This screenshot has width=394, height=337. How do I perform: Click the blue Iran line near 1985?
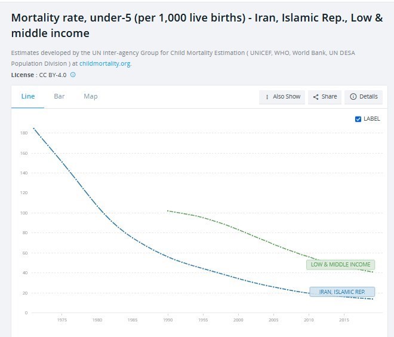(x=133, y=237)
